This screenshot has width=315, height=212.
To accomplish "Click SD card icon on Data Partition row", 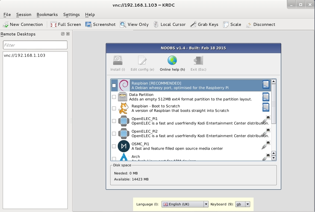I will click(266, 97).
